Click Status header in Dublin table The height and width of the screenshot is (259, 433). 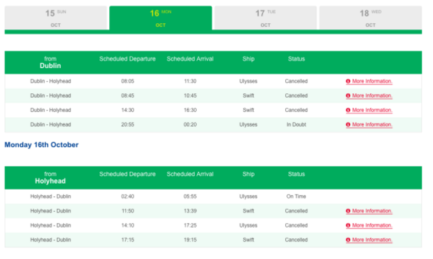[296, 59]
